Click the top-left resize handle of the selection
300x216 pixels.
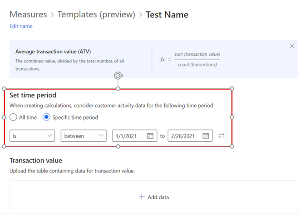(x=5, y=88)
